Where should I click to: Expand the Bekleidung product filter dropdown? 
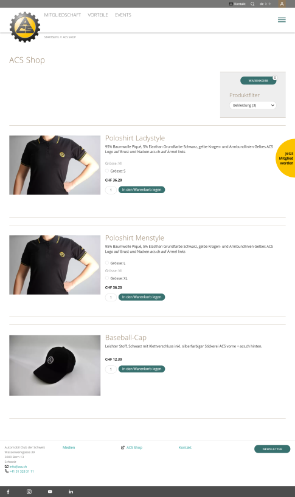(253, 105)
